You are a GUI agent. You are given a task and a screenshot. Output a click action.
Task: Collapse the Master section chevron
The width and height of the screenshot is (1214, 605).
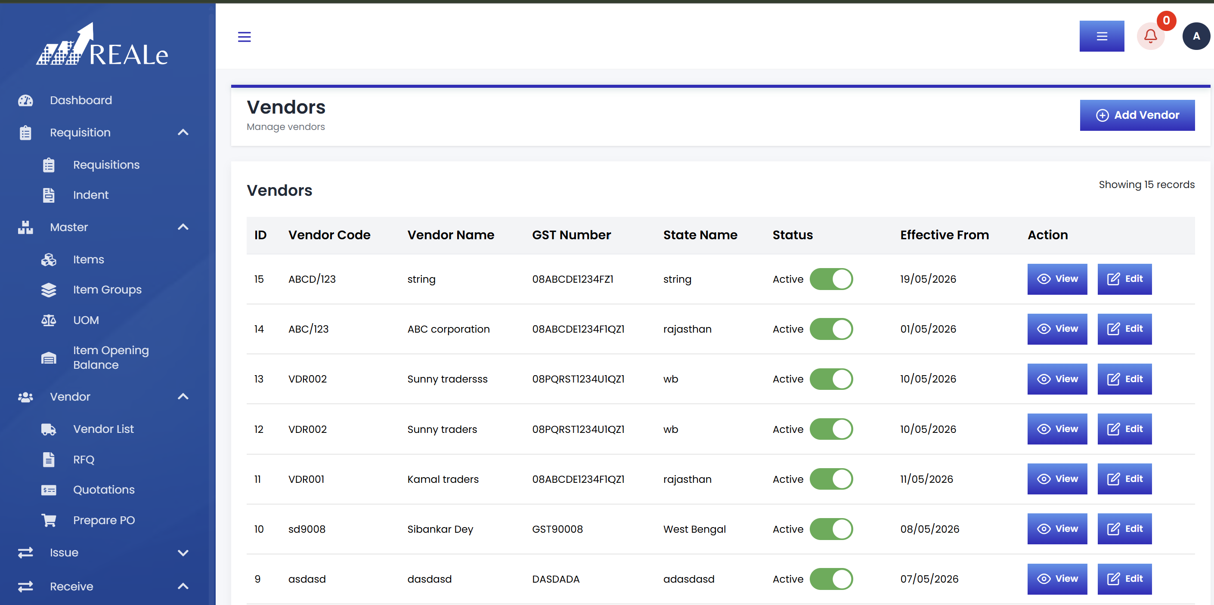coord(183,227)
